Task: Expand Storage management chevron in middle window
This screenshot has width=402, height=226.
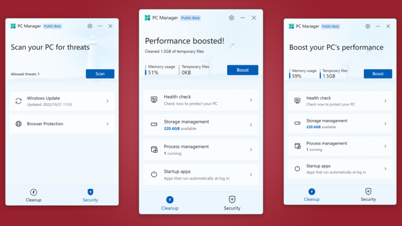Action: 251,125
